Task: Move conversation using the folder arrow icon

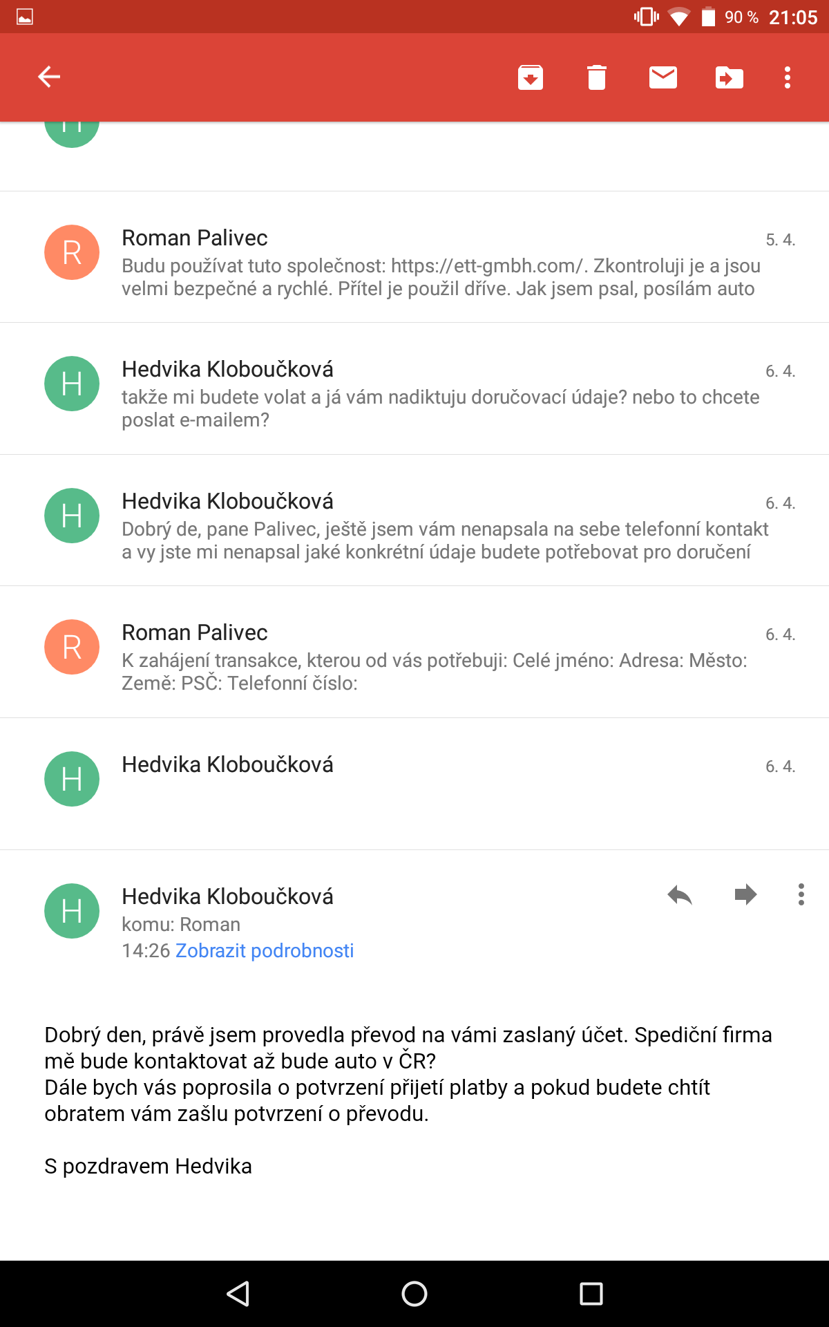Action: click(729, 77)
